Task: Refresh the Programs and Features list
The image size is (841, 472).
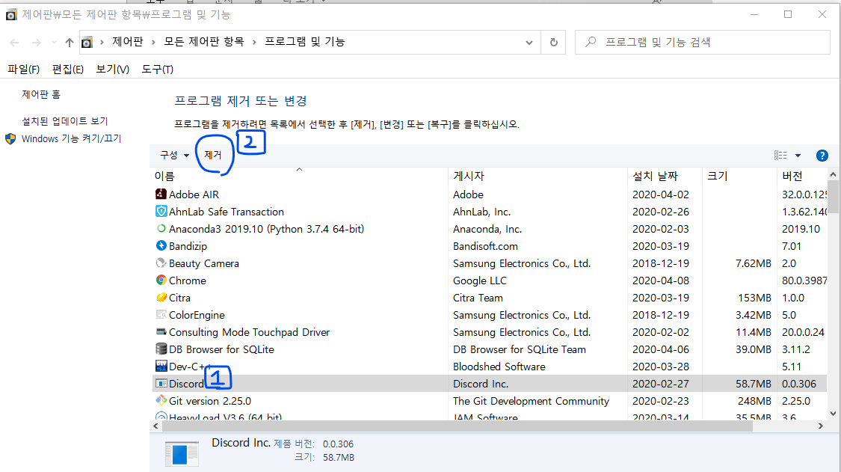Action: click(553, 42)
